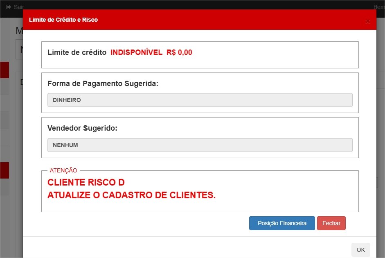The height and width of the screenshot is (258, 385).
Task: Select the INDISPONÍVEL credit status text
Action: (x=136, y=52)
